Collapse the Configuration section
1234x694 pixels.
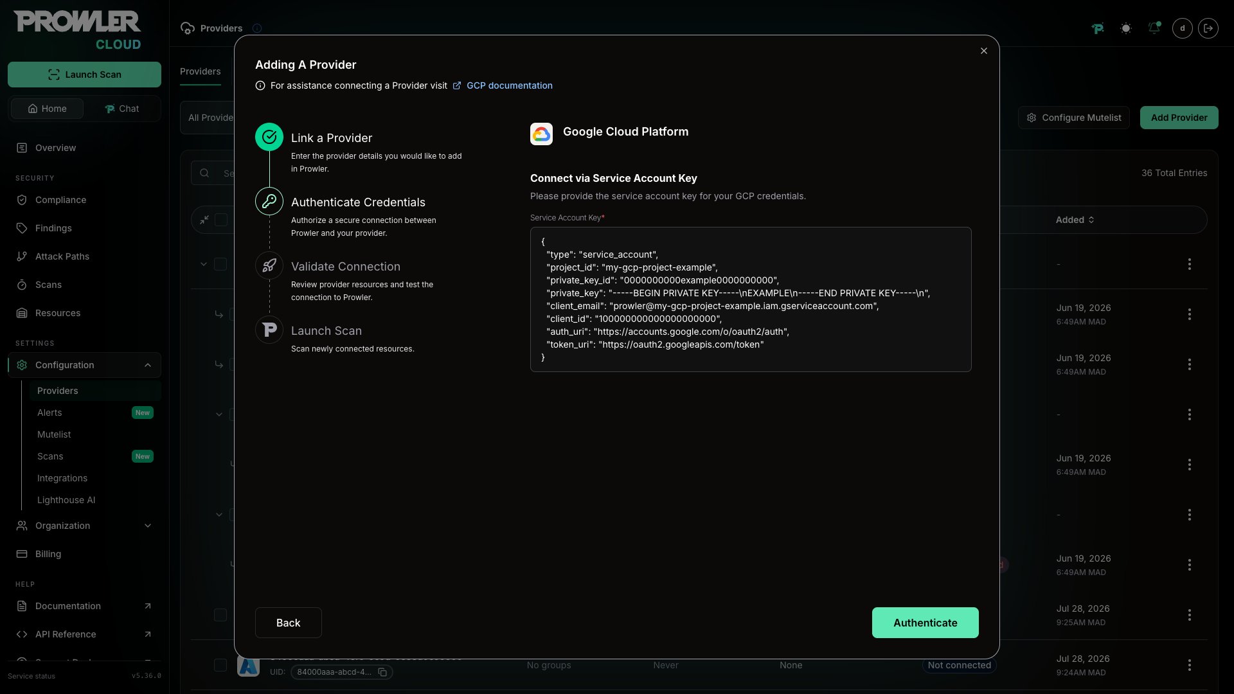84,365
